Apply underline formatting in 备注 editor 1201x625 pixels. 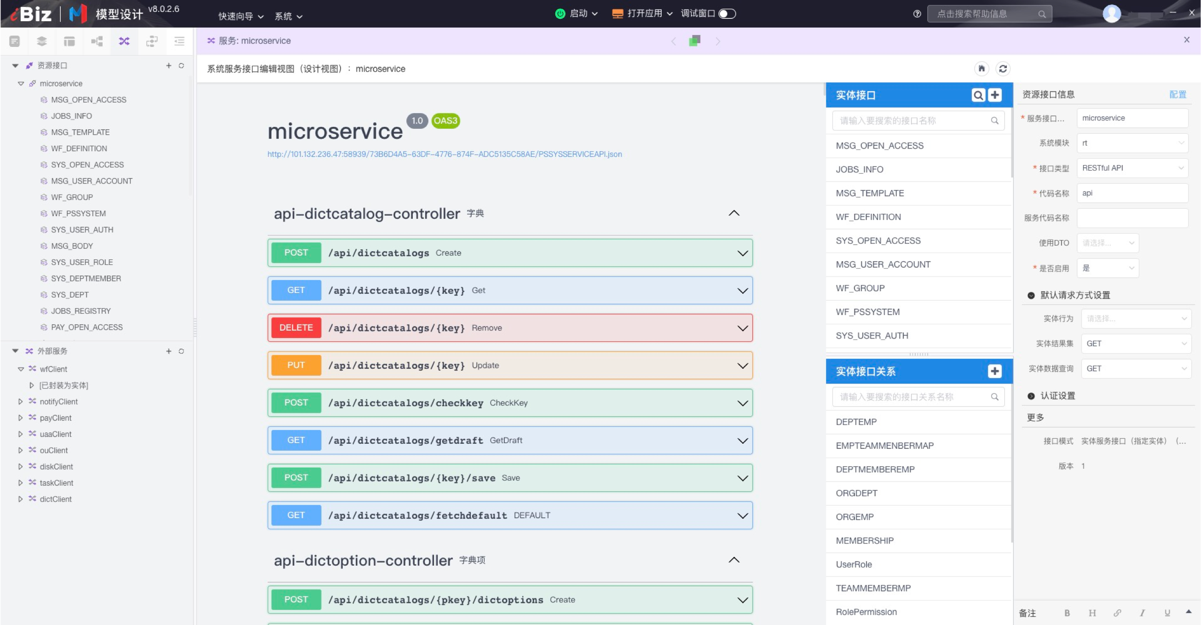coord(1167,613)
